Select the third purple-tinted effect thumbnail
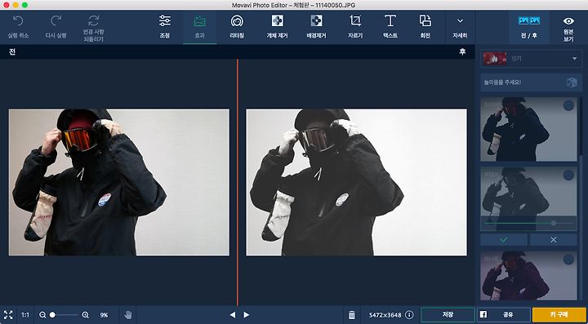Image resolution: width=588 pixels, height=324 pixels. coord(528,276)
